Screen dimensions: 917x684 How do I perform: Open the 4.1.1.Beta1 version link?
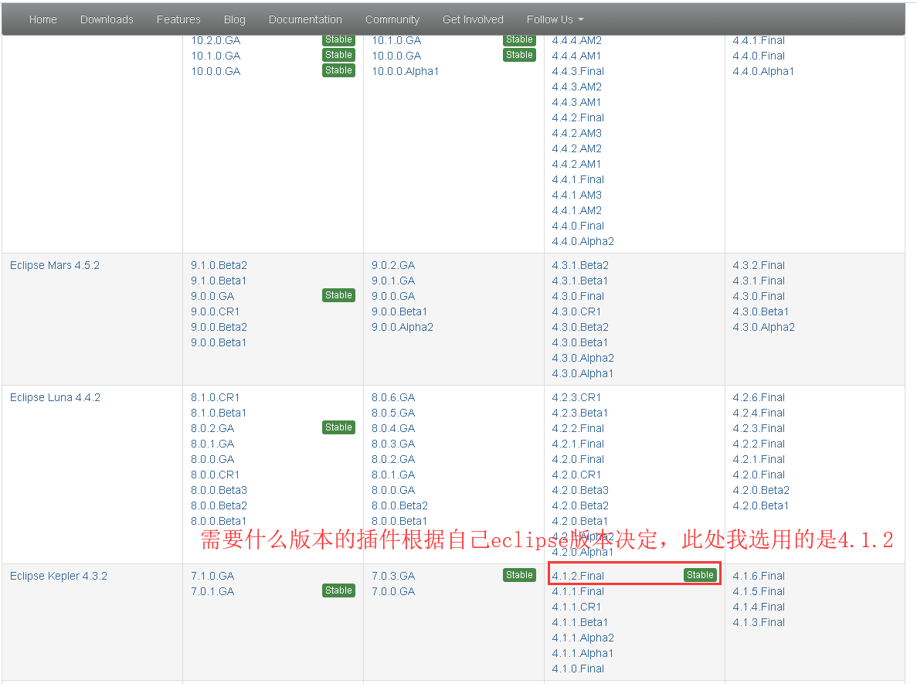tap(579, 623)
